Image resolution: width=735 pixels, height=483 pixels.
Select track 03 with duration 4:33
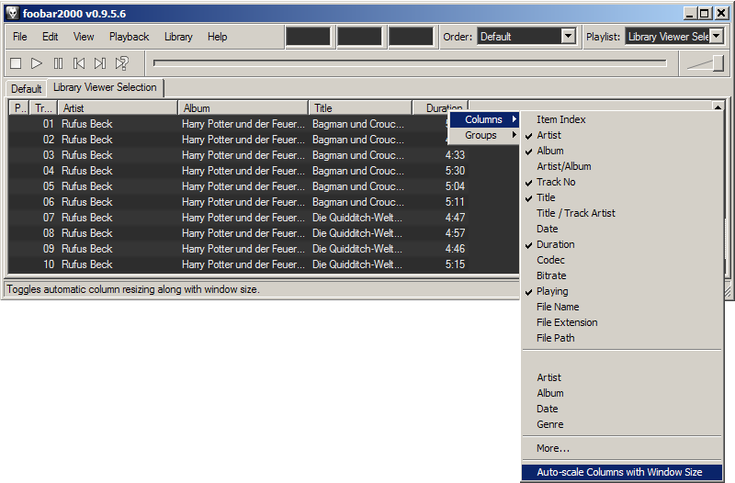tap(238, 155)
